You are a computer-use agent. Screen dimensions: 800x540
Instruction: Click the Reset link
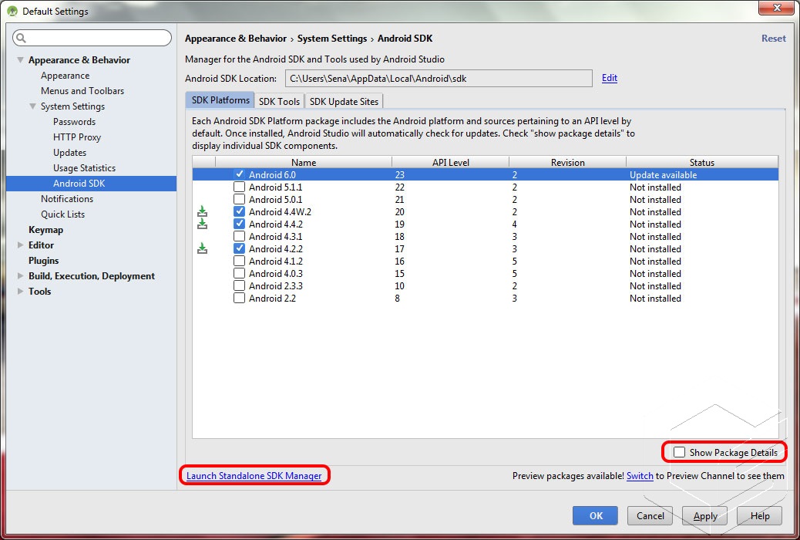[774, 39]
